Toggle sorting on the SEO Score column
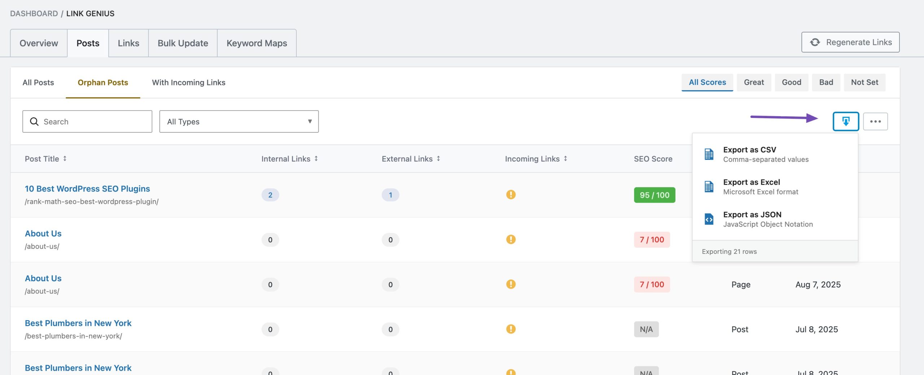Image resolution: width=924 pixels, height=375 pixels. tap(653, 159)
